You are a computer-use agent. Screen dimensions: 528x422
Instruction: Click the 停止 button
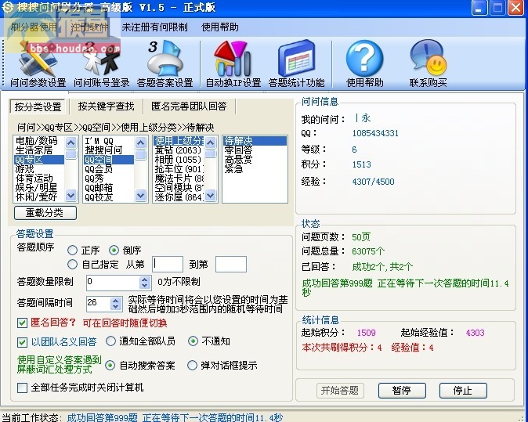463,391
